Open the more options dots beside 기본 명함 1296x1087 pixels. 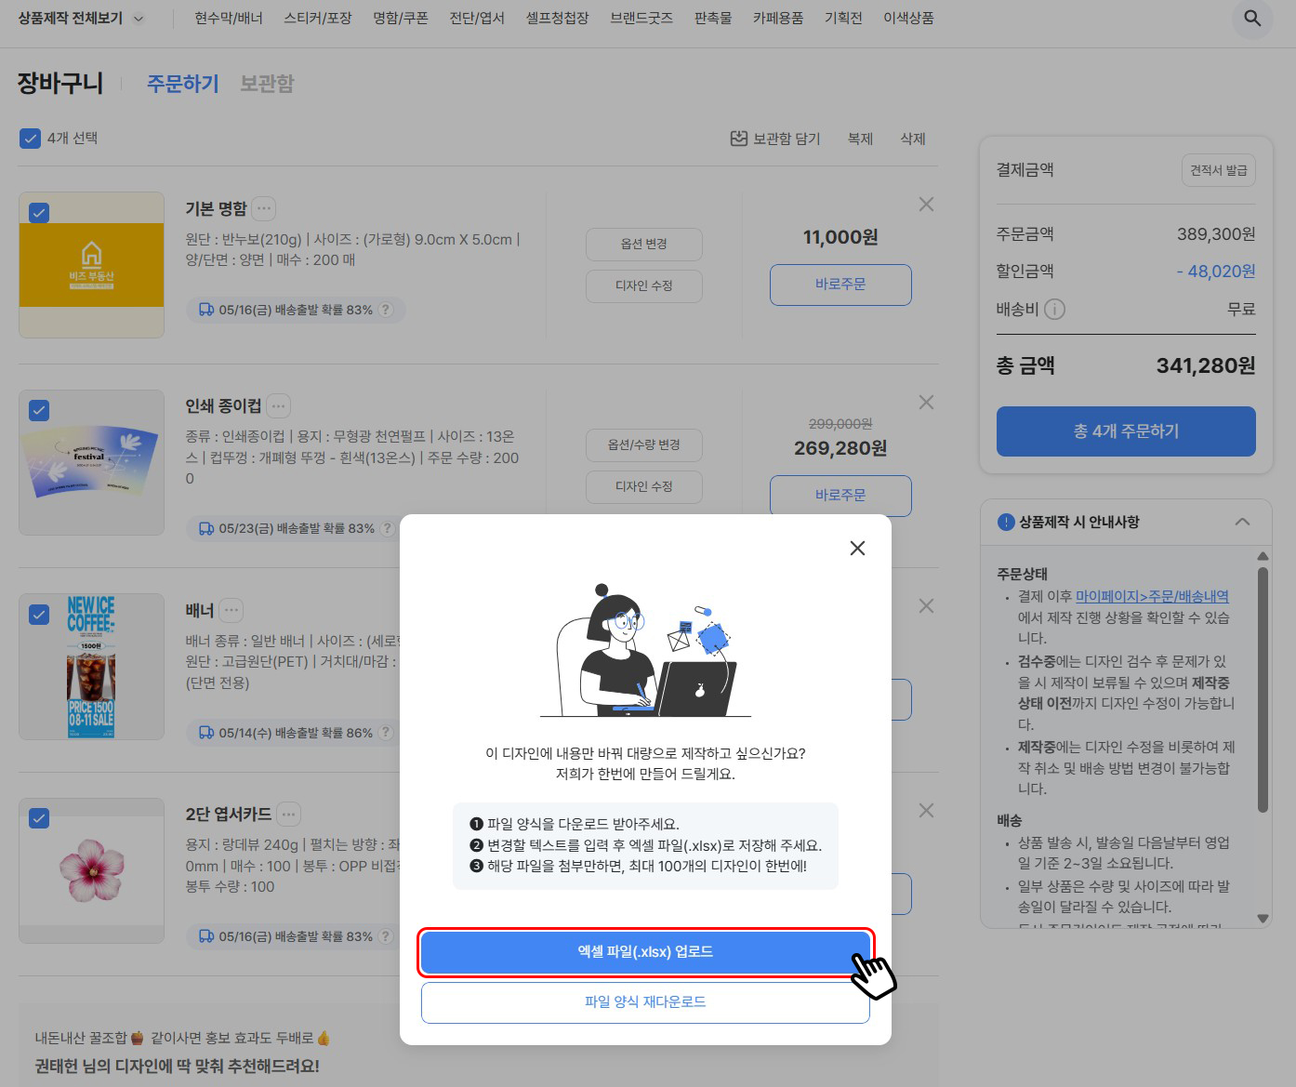(x=263, y=208)
